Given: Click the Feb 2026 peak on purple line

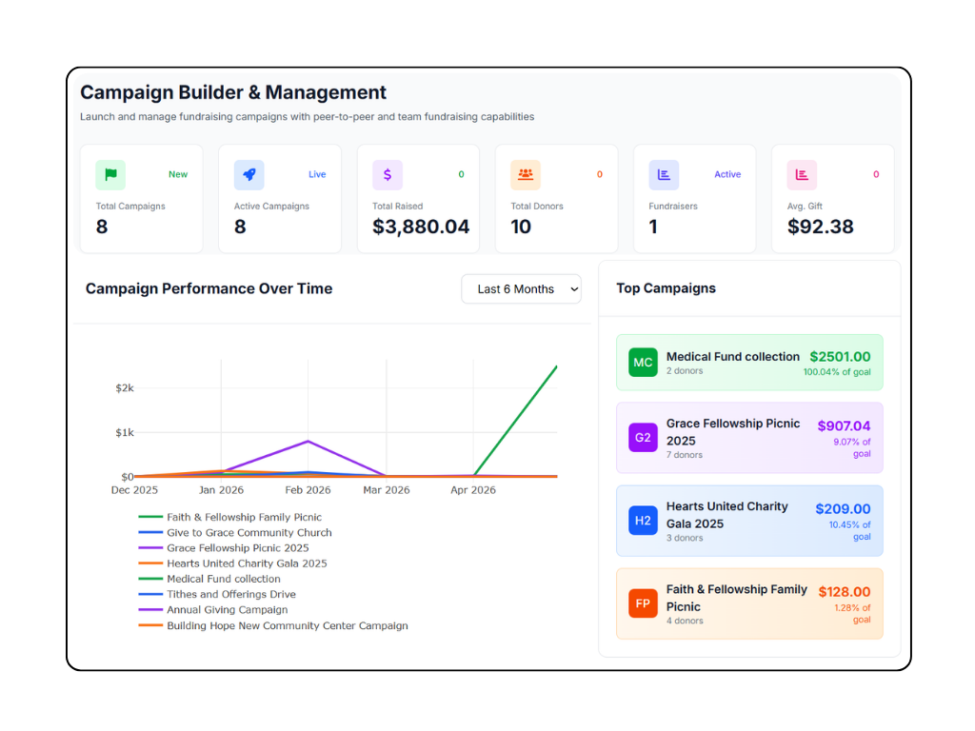Looking at the screenshot, I should (x=308, y=442).
